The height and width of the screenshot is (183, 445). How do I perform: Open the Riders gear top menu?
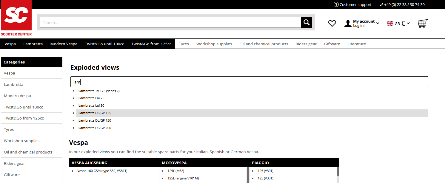(306, 44)
